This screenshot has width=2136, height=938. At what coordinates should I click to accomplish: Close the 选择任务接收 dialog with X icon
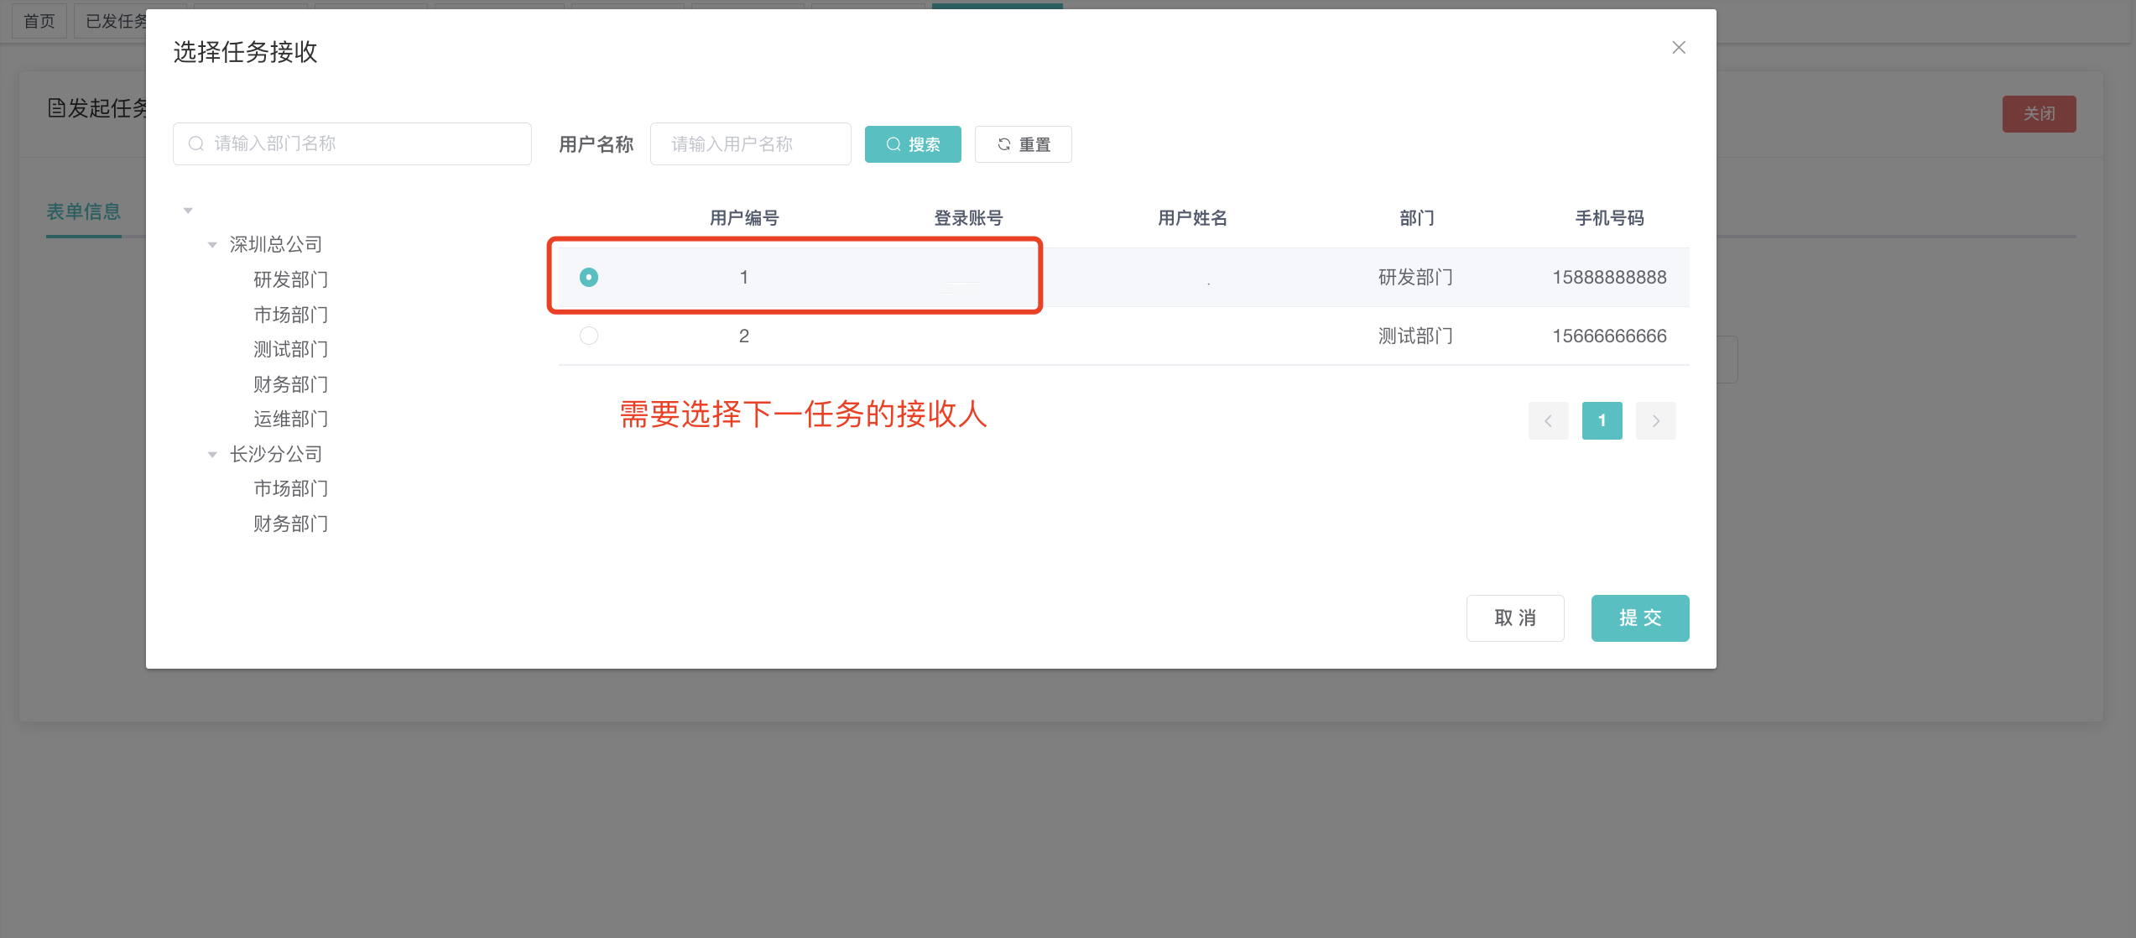pyautogui.click(x=1678, y=48)
